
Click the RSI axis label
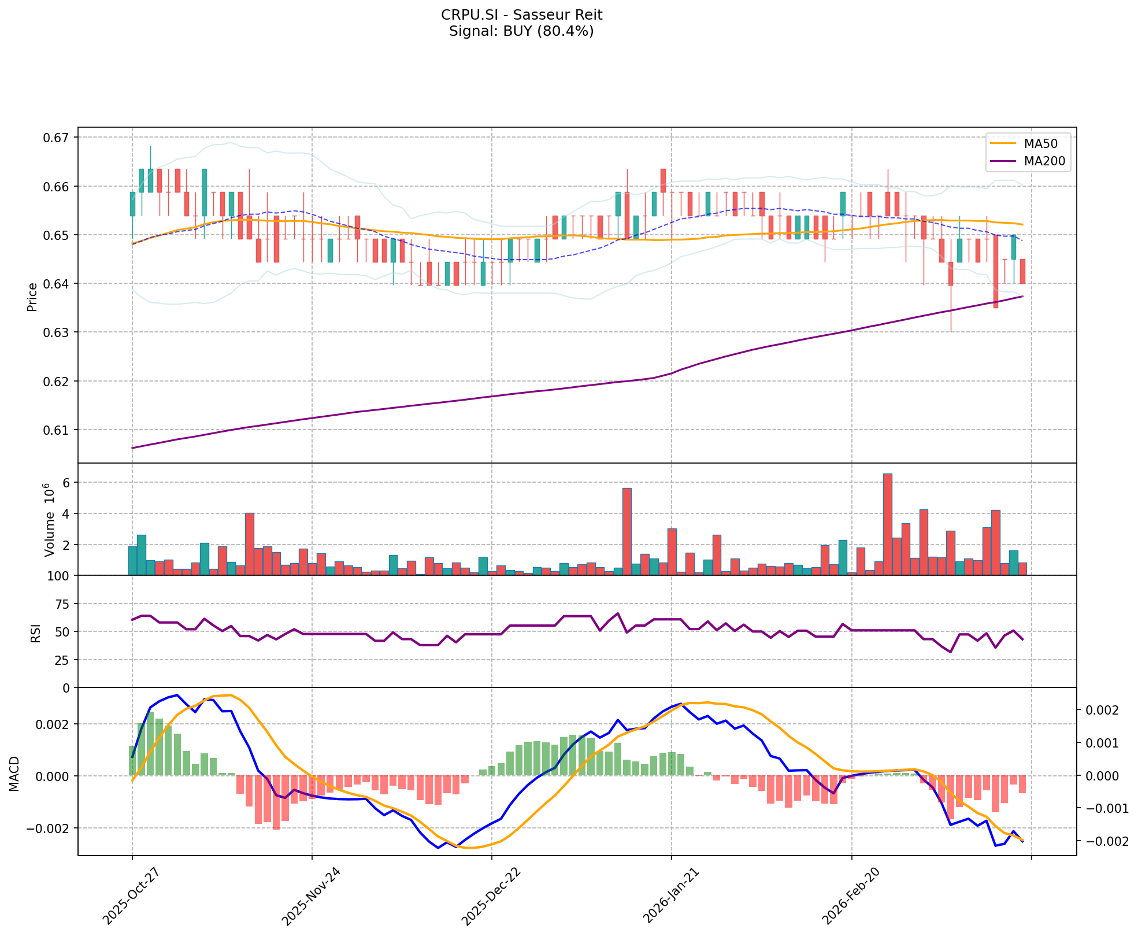click(36, 633)
